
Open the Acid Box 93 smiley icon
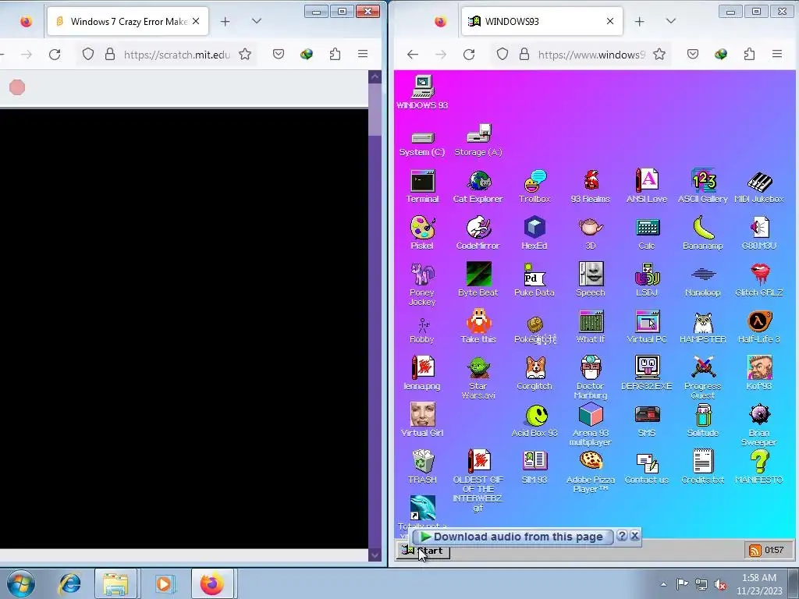click(534, 420)
